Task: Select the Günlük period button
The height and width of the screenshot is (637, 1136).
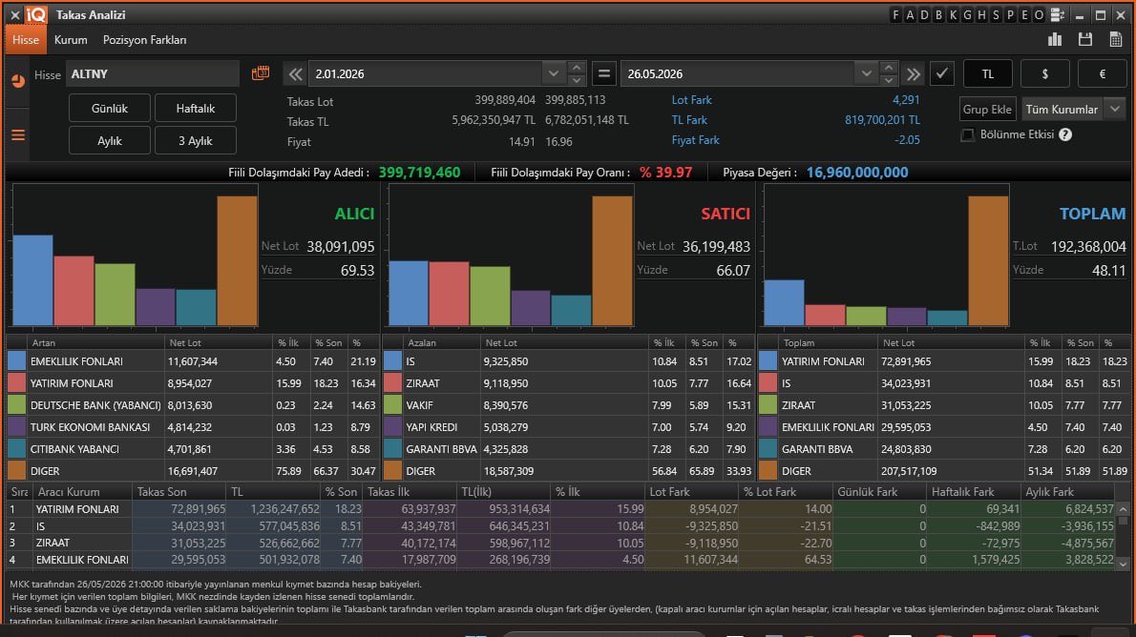Action: point(110,108)
